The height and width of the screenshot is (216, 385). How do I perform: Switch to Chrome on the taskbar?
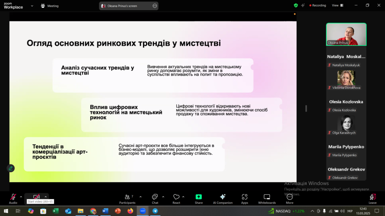pos(93,211)
